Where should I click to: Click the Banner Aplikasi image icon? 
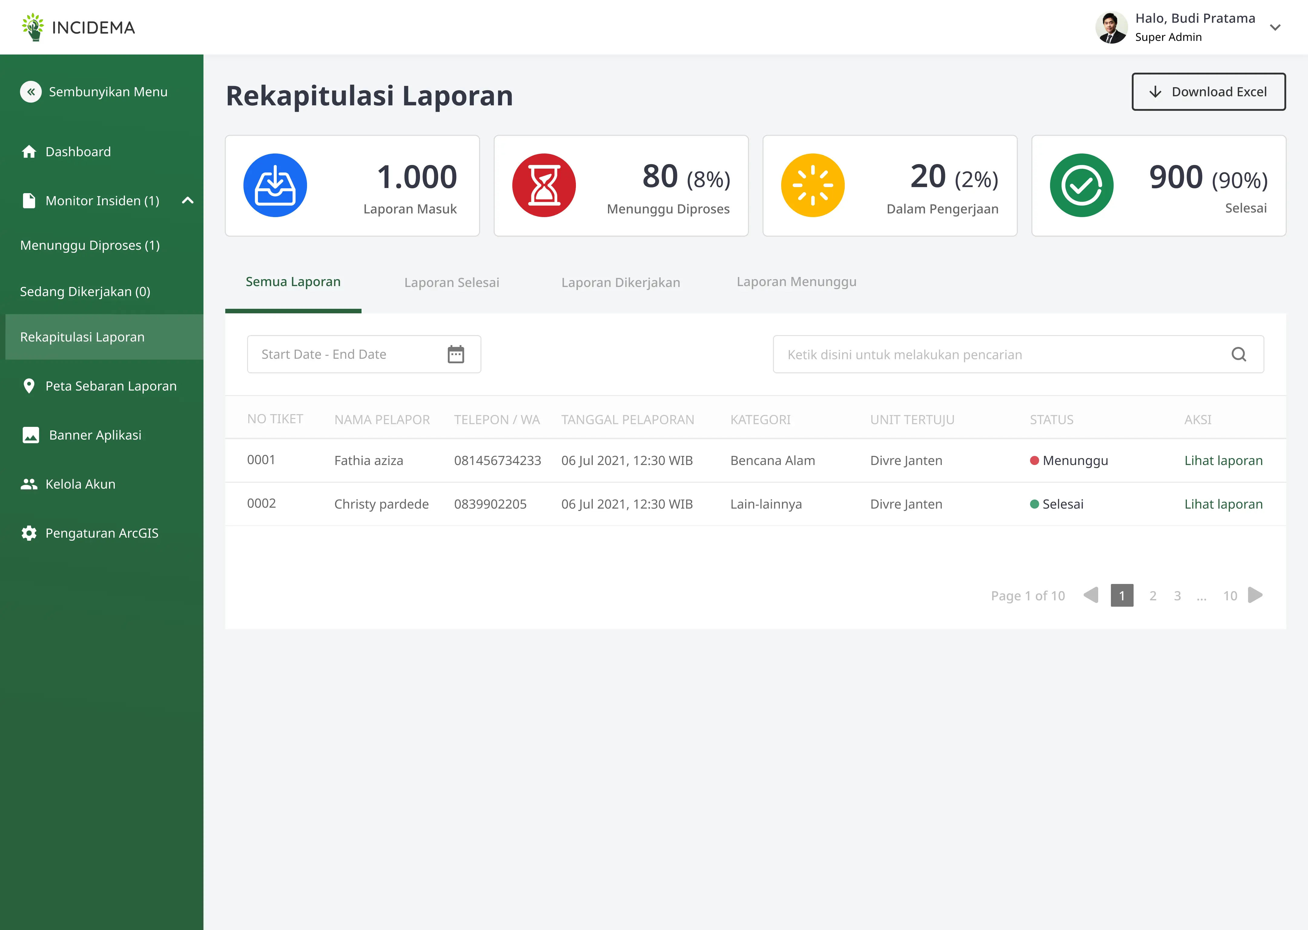[x=30, y=435]
